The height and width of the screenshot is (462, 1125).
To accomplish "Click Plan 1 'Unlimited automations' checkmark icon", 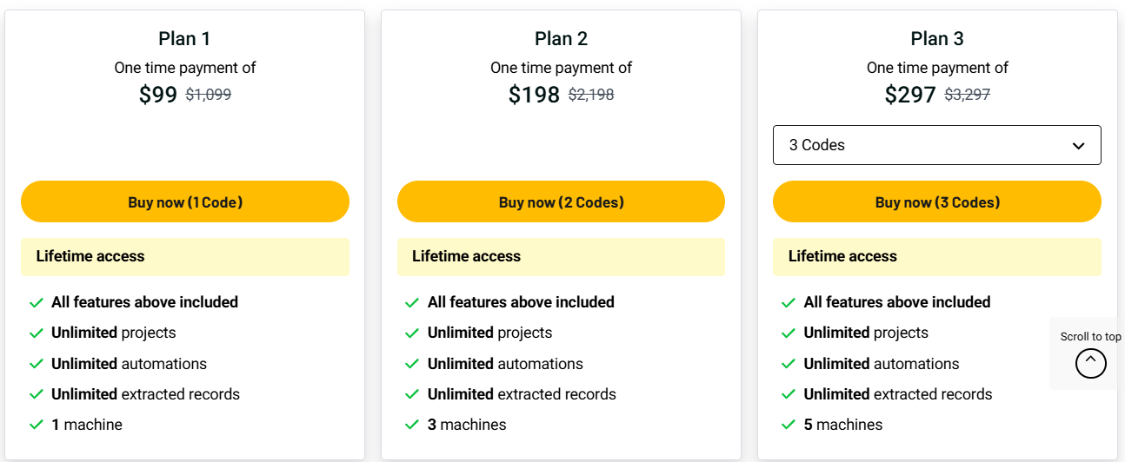I will tap(37, 364).
